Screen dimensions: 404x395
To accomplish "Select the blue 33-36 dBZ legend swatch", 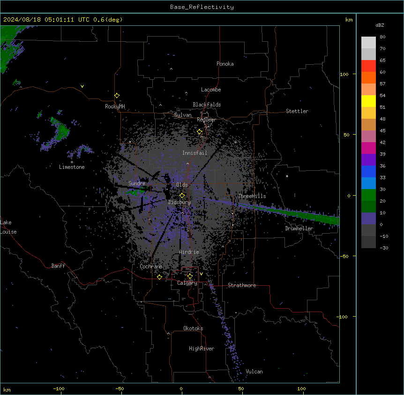I will pyautogui.click(x=368, y=172).
